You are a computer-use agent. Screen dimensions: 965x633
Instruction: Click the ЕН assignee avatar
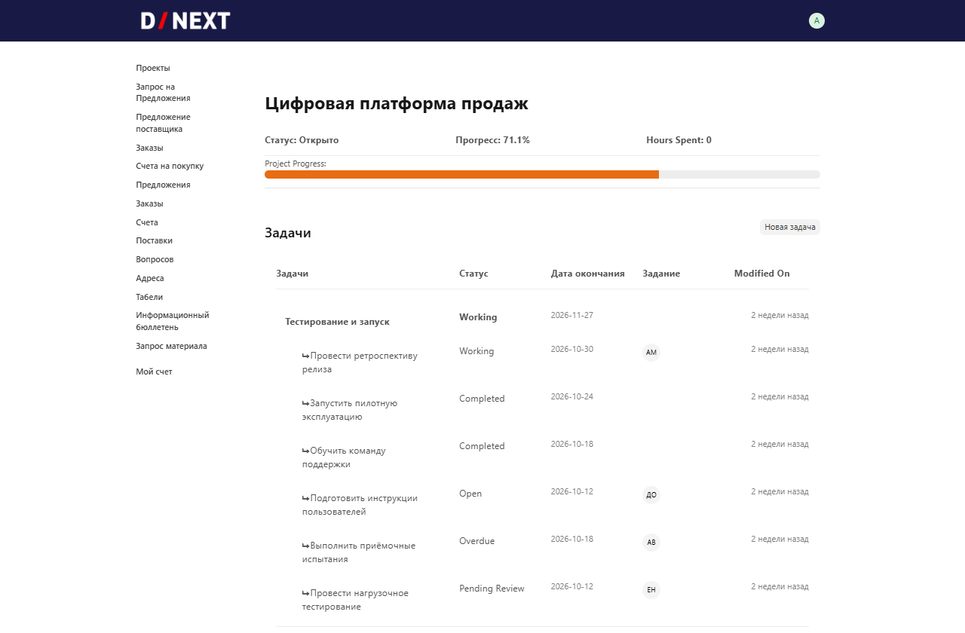pyautogui.click(x=651, y=590)
